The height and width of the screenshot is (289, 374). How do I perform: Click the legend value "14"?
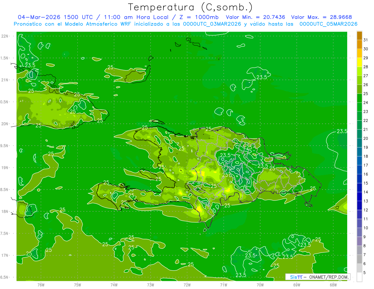click(x=366, y=192)
